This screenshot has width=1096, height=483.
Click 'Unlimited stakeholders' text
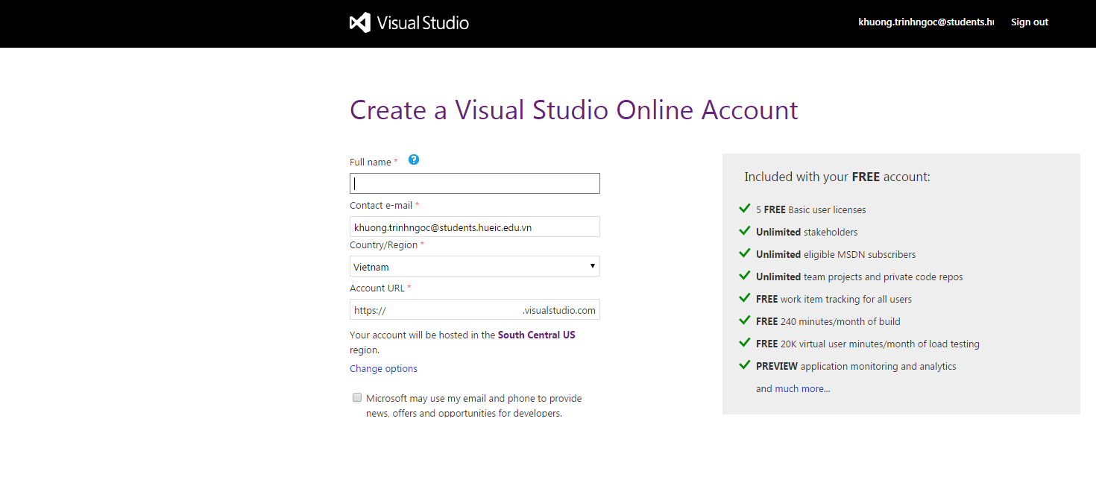pyautogui.click(x=807, y=233)
